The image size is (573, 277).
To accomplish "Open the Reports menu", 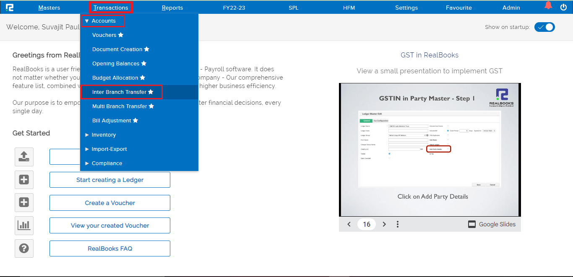I will click(x=172, y=8).
